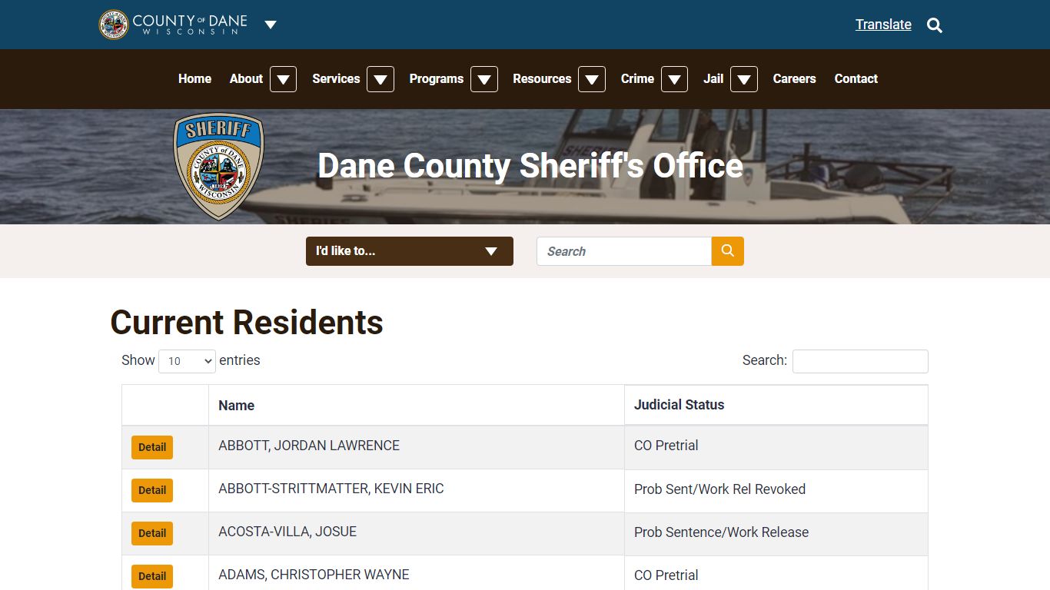
Task: Open Detail for ABBOTT-STRITTMATTER, KEVIN ERIC
Action: (x=152, y=490)
